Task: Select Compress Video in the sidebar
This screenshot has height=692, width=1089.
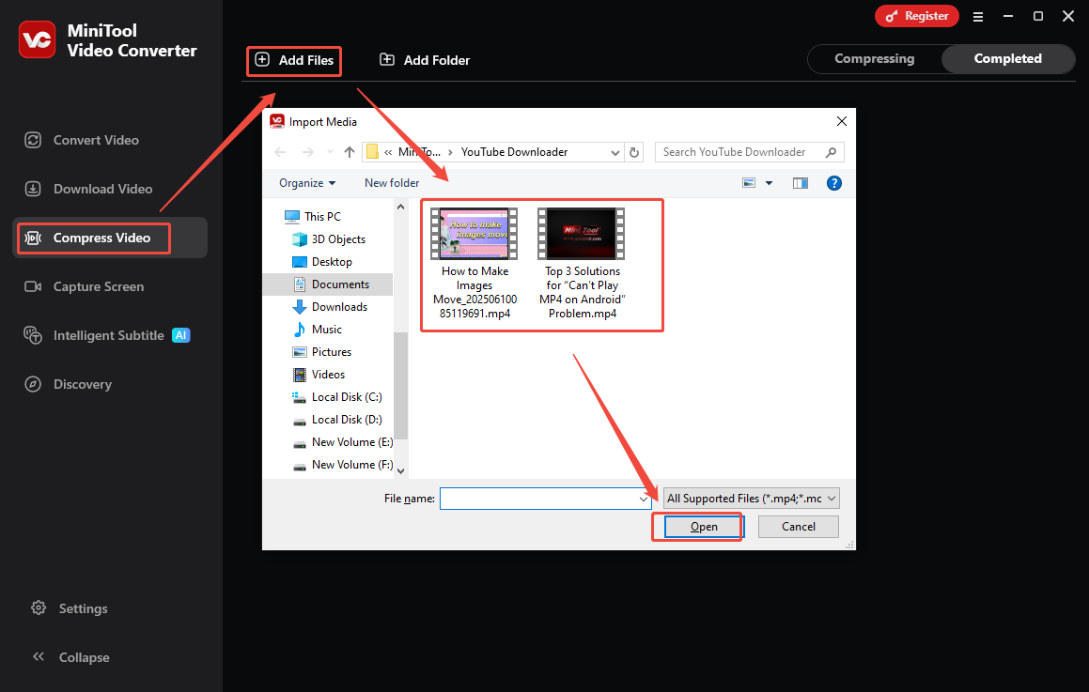Action: click(92, 238)
